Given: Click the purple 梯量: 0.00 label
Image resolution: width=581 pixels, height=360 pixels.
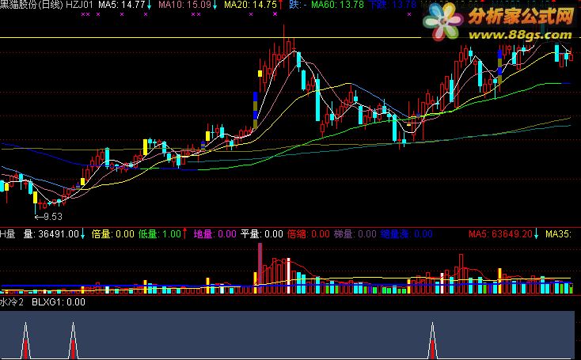Looking at the screenshot, I should point(355,233).
